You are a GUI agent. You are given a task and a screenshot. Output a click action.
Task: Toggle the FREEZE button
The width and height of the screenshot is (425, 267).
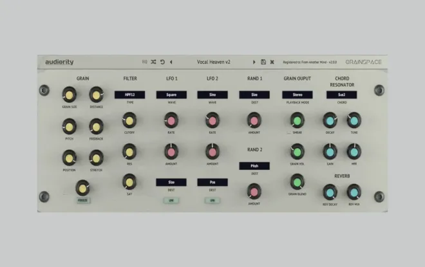tap(83, 201)
